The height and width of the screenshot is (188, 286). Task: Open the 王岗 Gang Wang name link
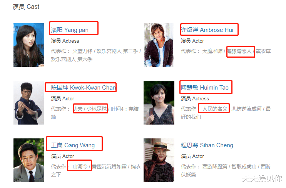coord(73,145)
